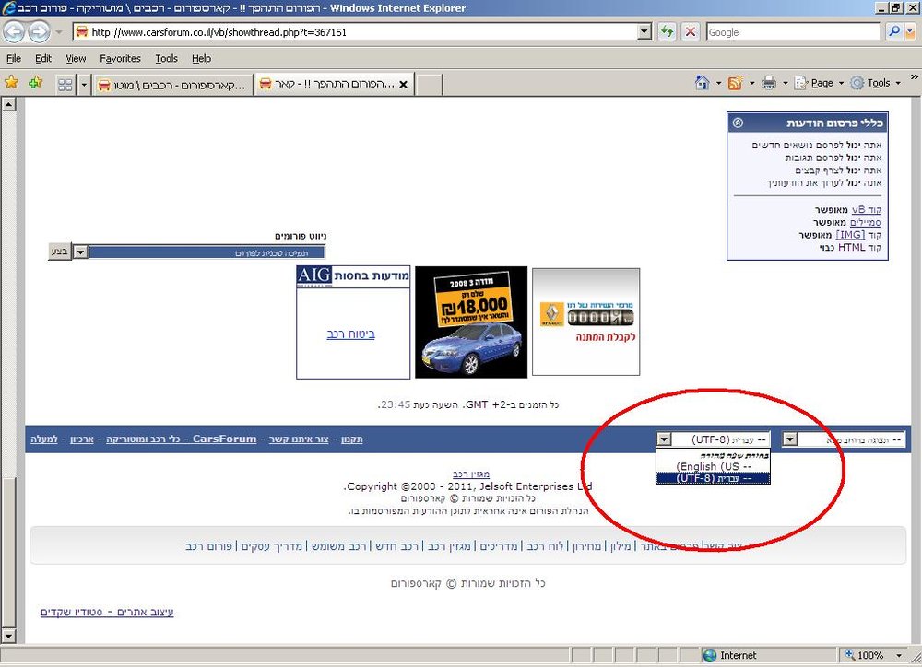Open the style chooser dropdown in footer
922x667 pixels.
coord(791,439)
